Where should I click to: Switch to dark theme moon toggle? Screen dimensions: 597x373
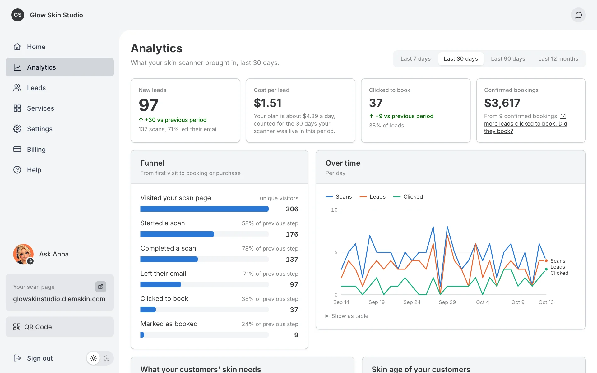coord(107,358)
